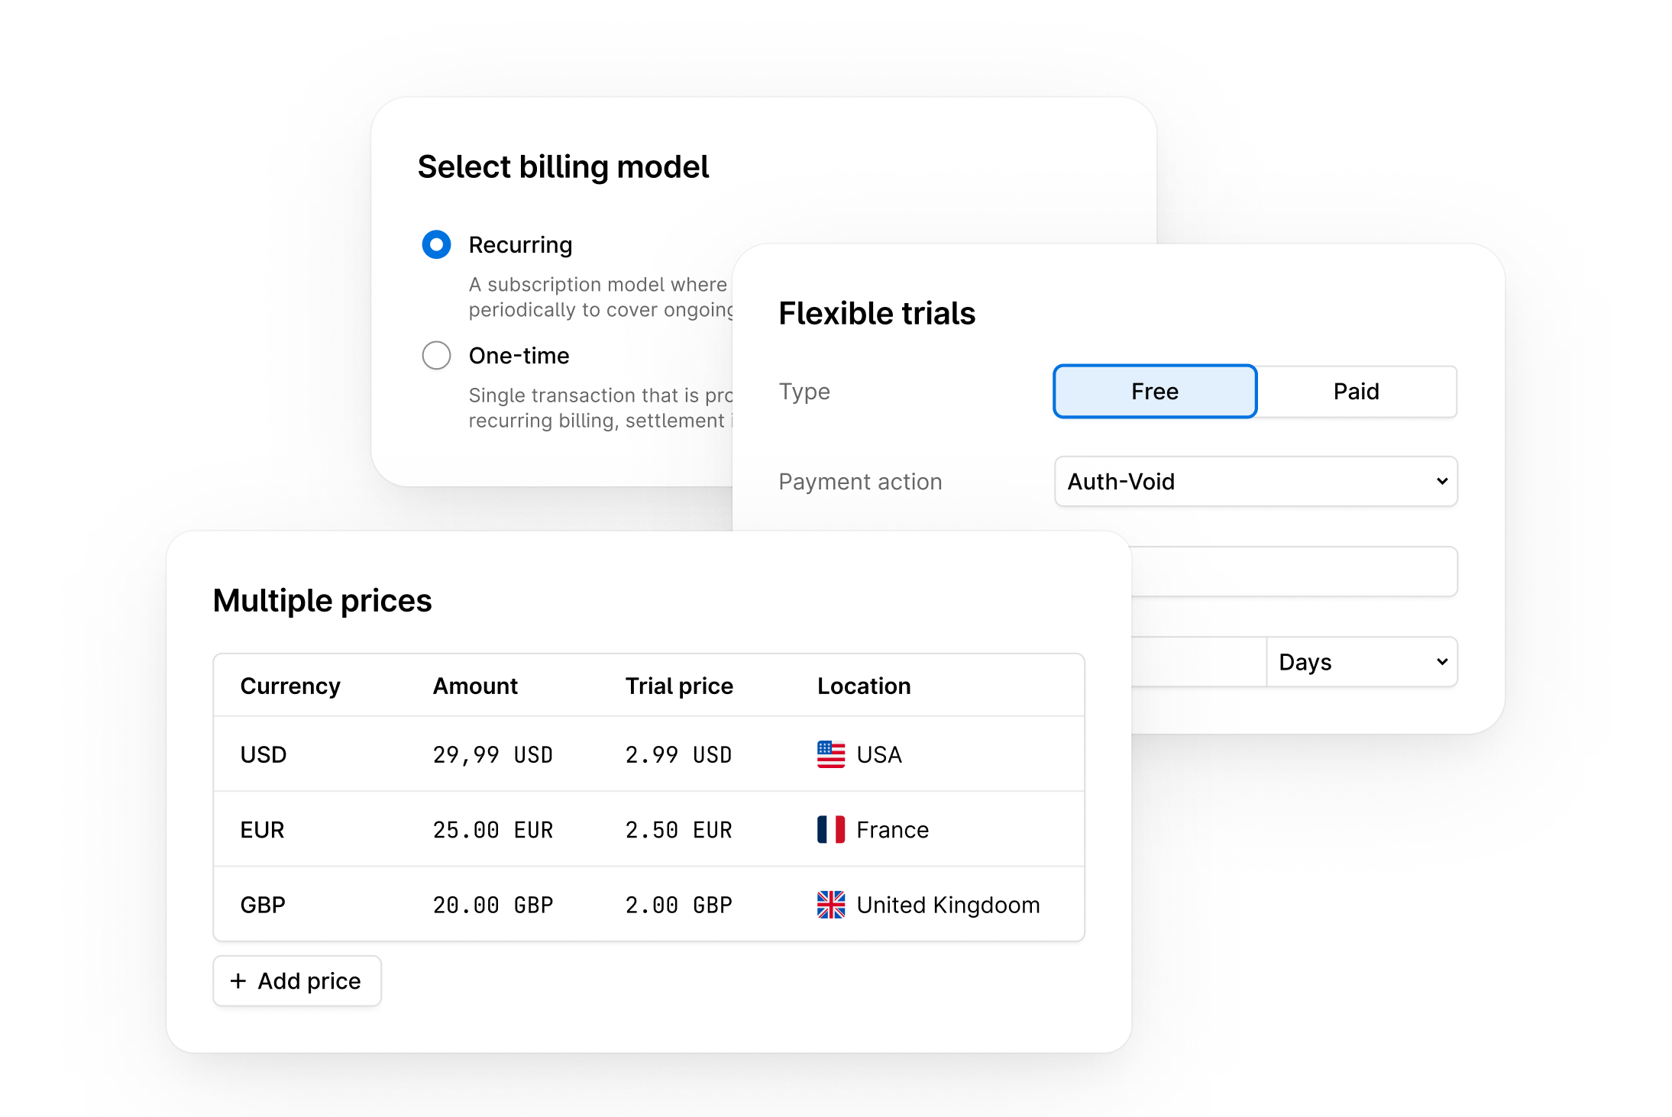Select the Recurring billing model
The image size is (1672, 1117).
(436, 244)
